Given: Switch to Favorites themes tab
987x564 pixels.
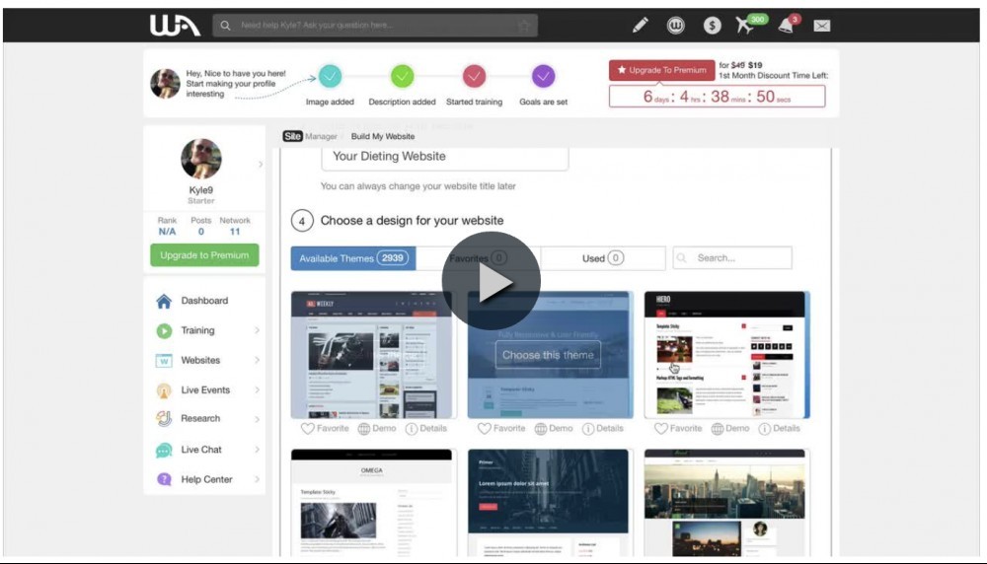Looking at the screenshot, I should pyautogui.click(x=478, y=258).
